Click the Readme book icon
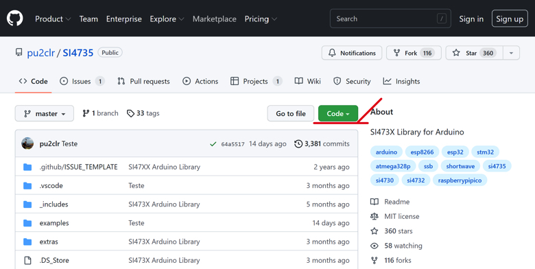The height and width of the screenshot is (269, 535). pos(374,202)
